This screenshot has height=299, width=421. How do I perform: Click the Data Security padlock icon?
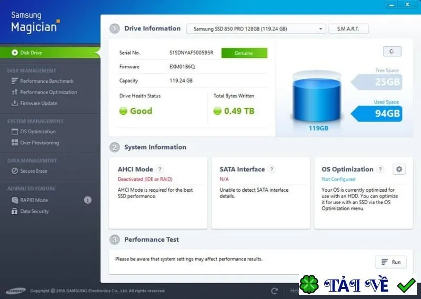(15, 211)
